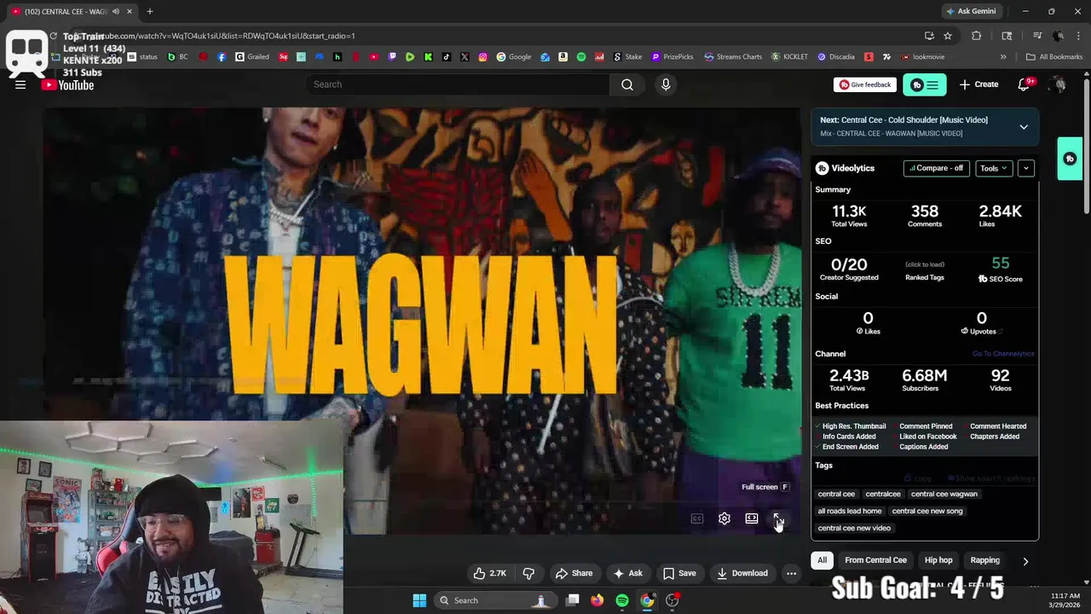
Task: Open Firefox from the taskbar
Action: (x=597, y=600)
